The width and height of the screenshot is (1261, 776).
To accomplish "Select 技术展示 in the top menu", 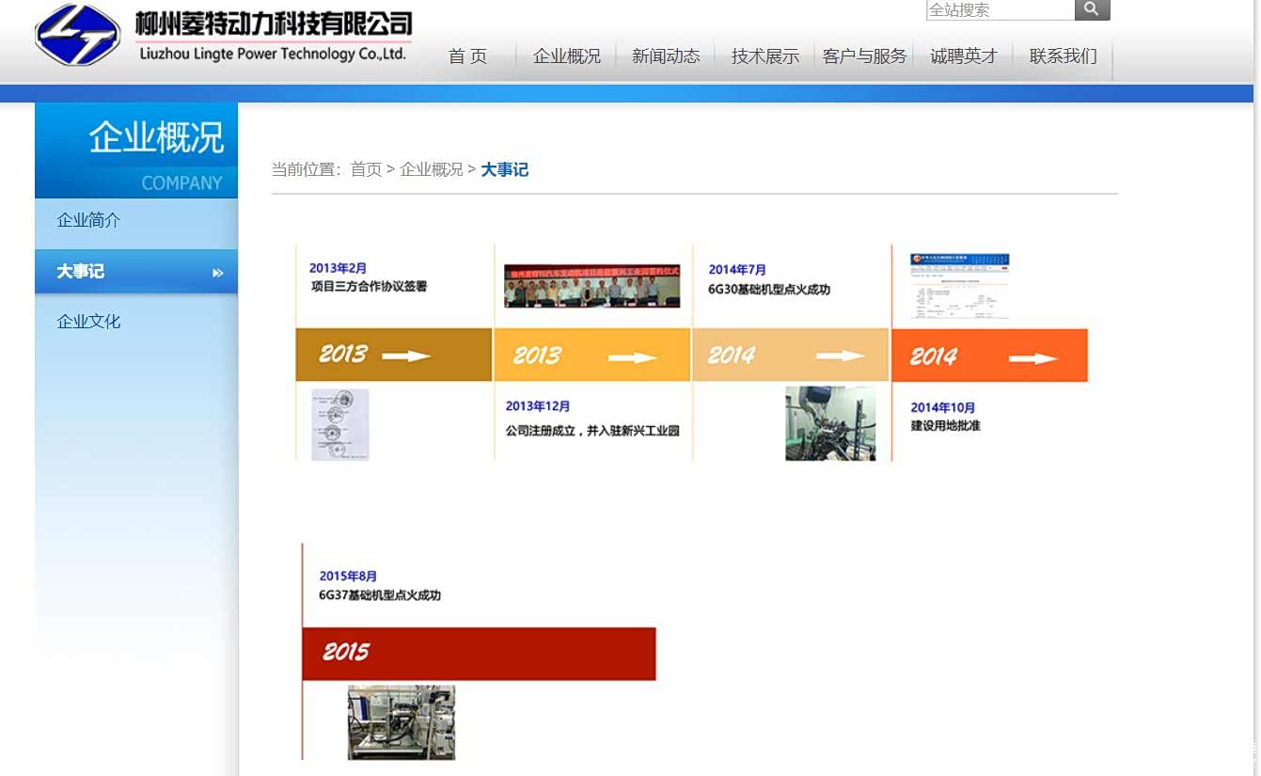I will (764, 56).
